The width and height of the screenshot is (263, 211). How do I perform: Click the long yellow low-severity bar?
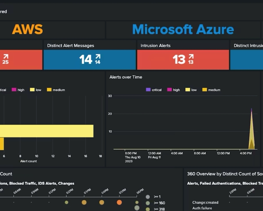(47, 131)
